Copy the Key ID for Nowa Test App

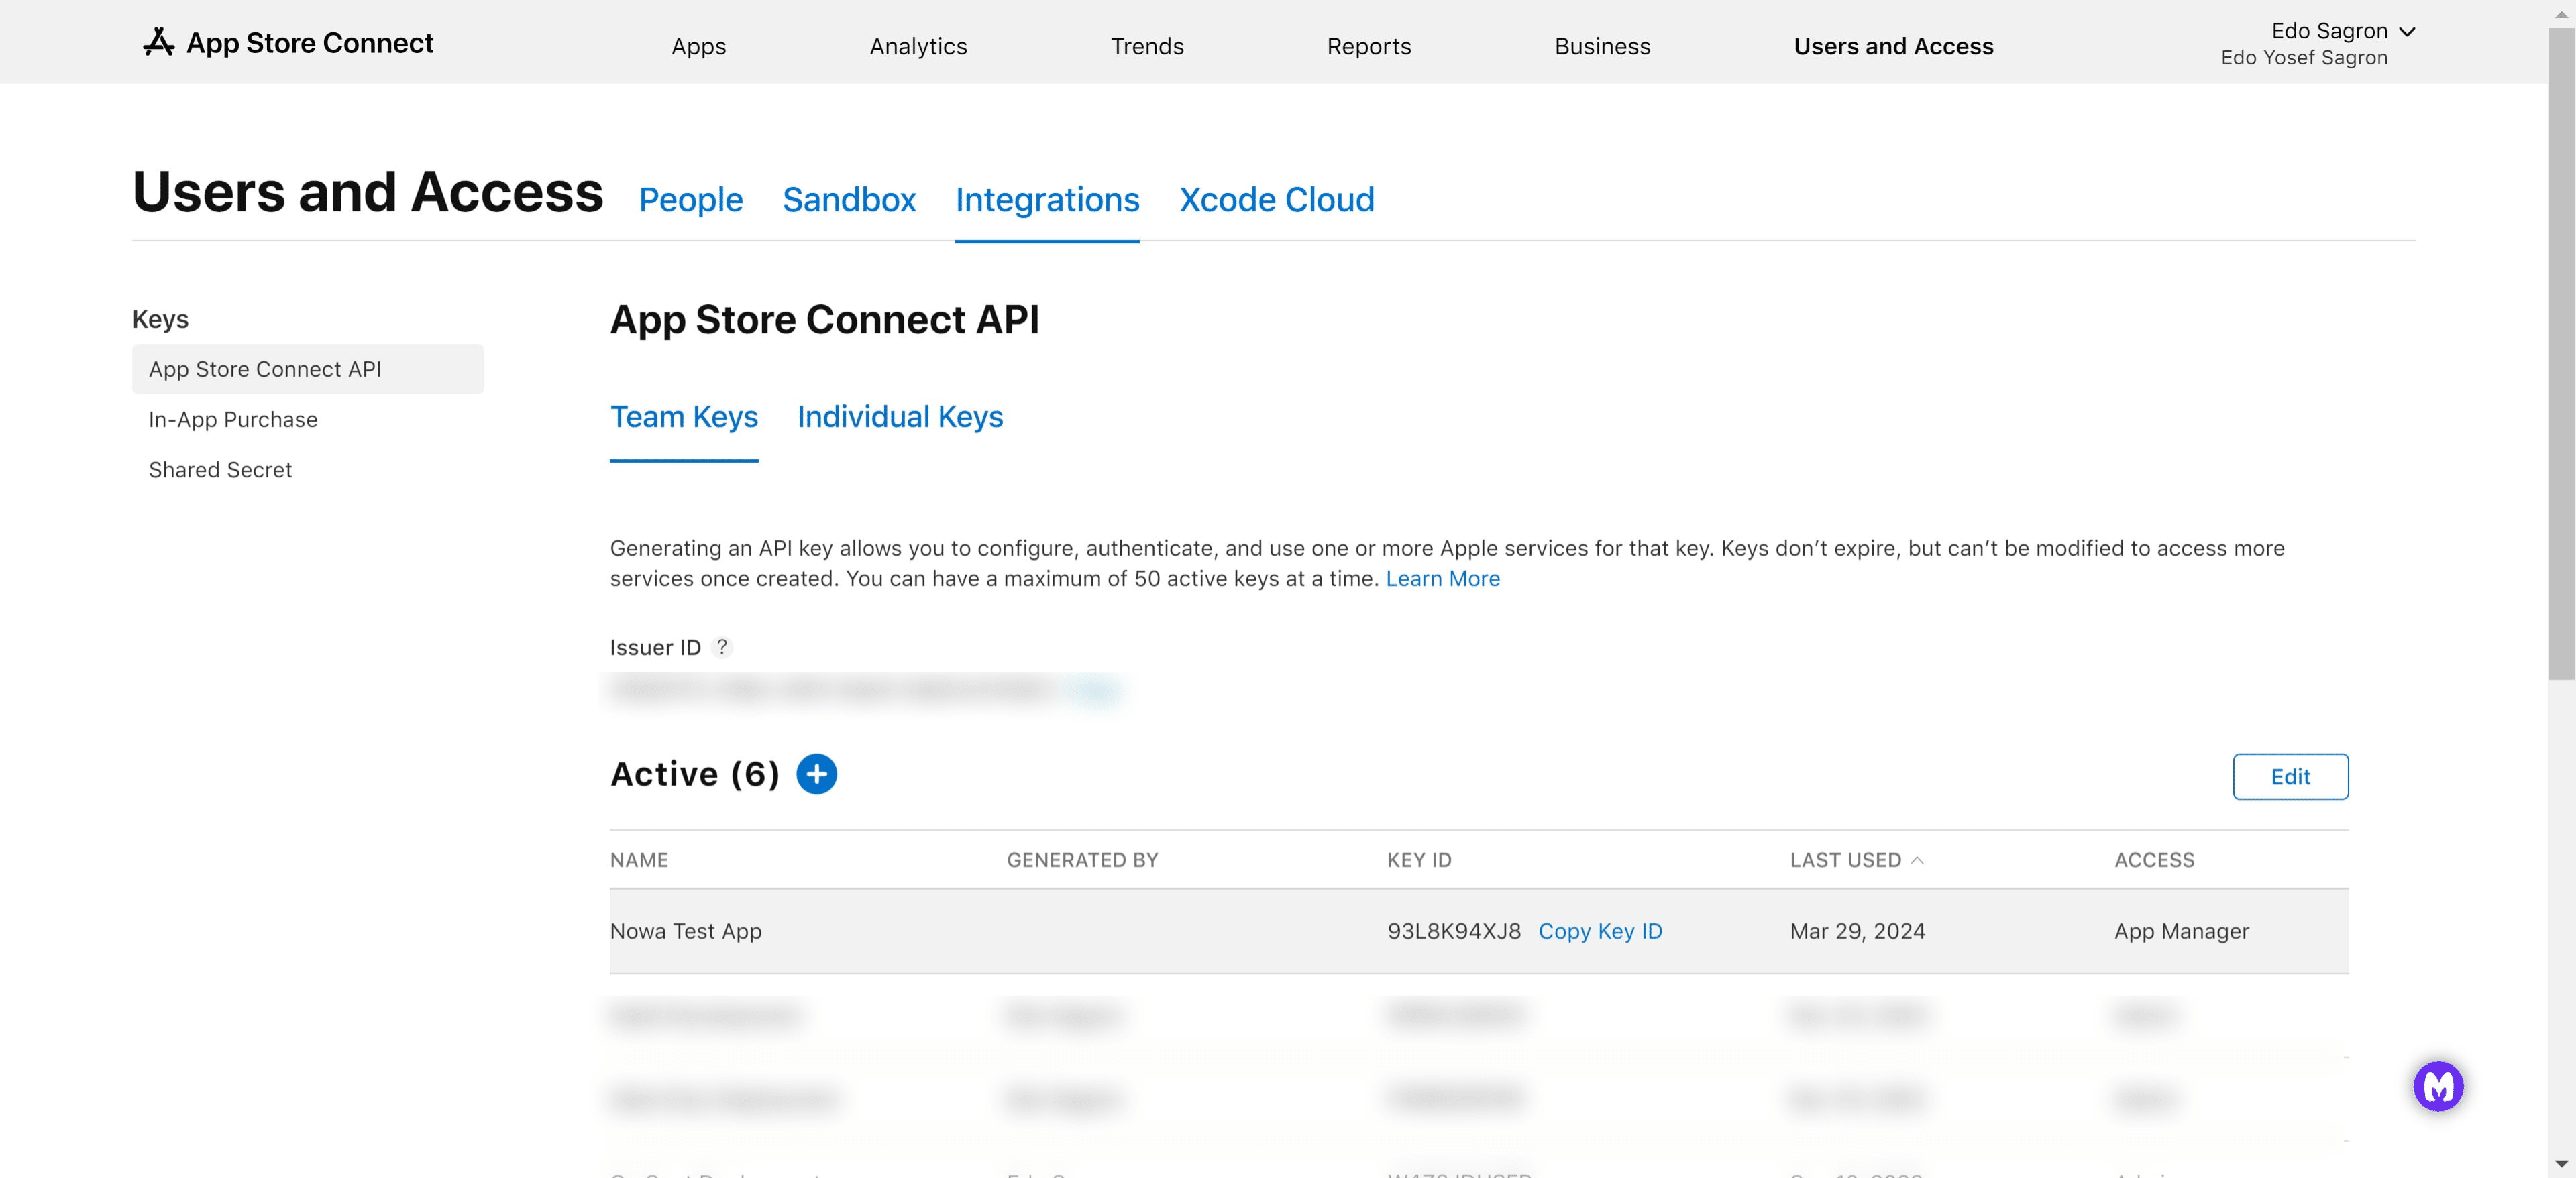click(1600, 931)
